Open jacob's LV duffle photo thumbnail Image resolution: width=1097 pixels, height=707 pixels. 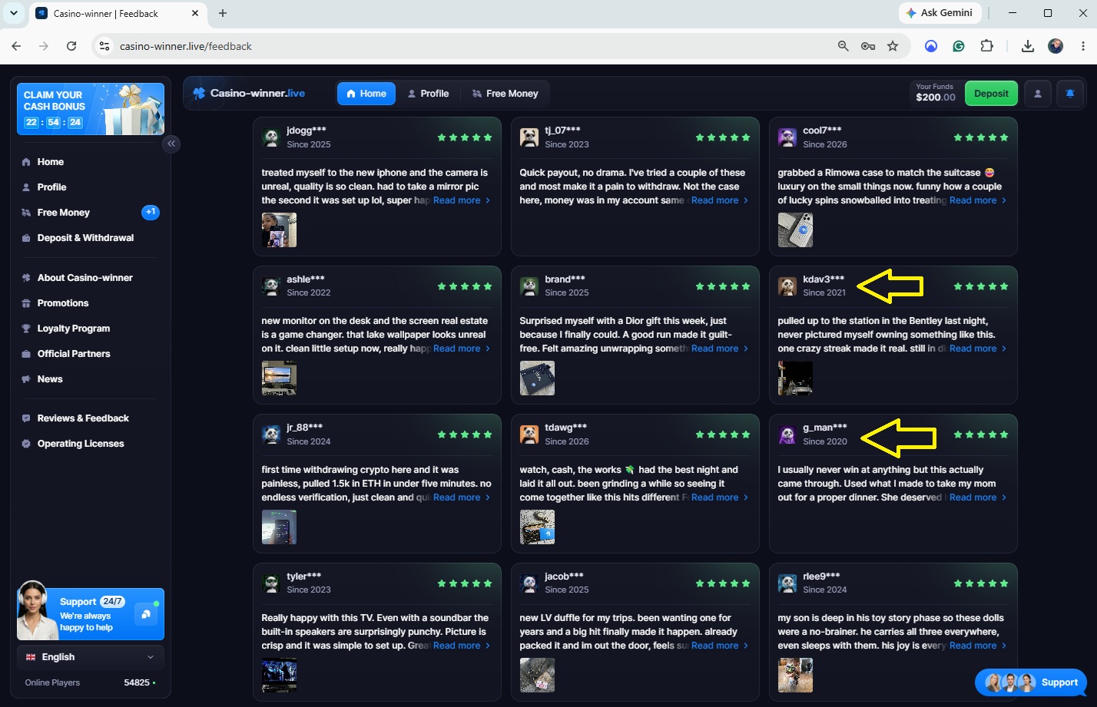[537, 676]
